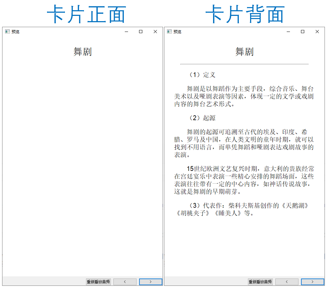This screenshot has height=289, width=327.
Task: Click next card arrow in left preview window
Action: pyautogui.click(x=151, y=282)
